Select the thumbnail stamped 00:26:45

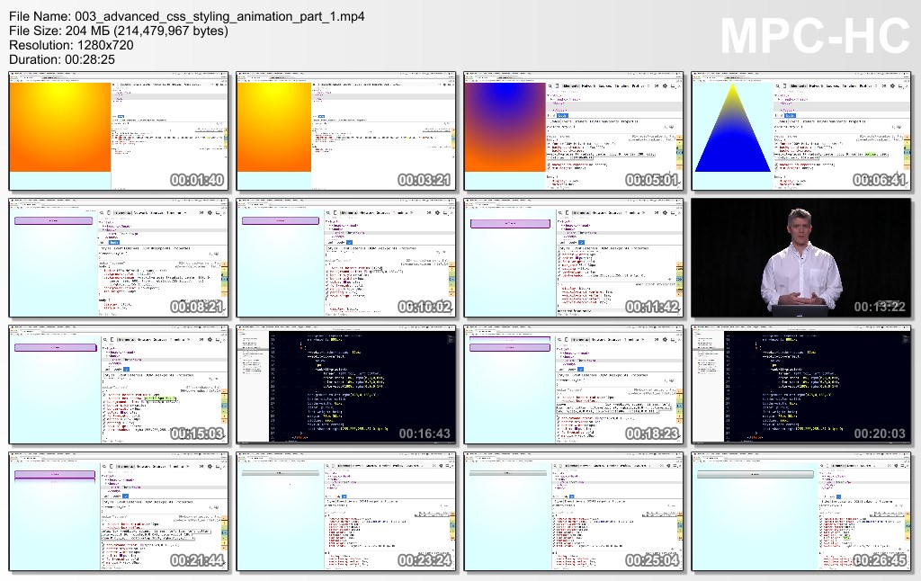point(801,512)
